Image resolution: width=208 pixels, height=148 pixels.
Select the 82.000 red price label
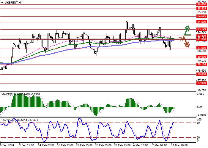[202, 39]
